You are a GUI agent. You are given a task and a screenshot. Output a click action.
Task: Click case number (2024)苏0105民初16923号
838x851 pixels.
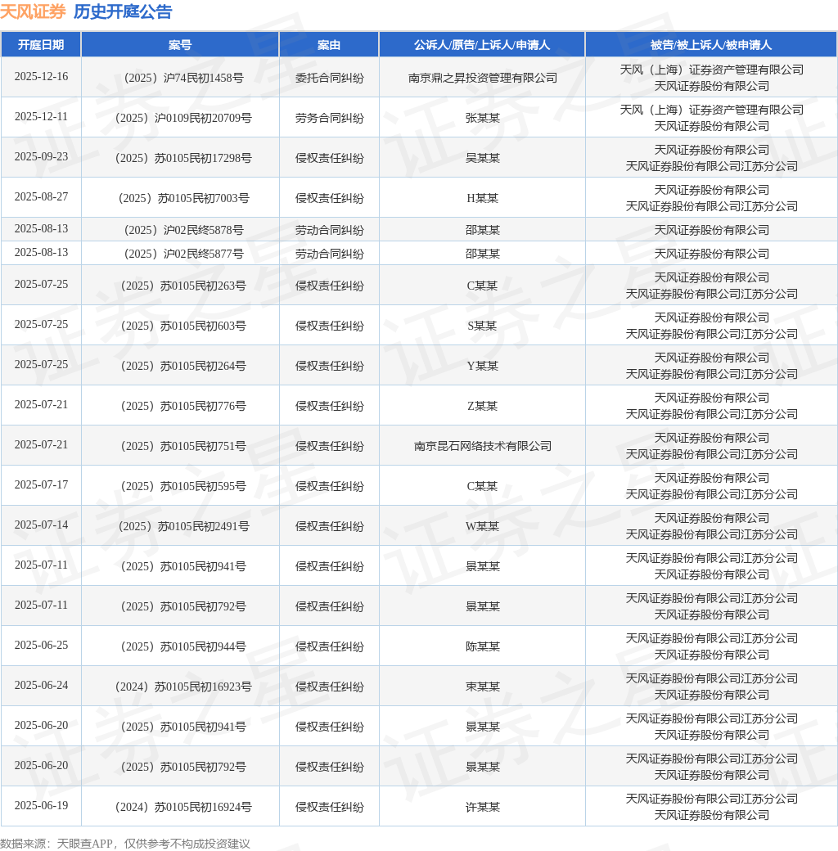[x=183, y=687]
